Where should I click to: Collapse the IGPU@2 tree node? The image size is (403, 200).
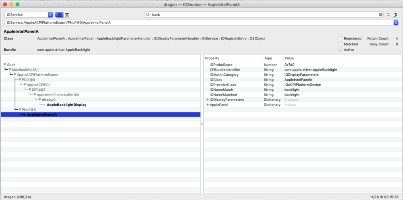(x=30, y=90)
